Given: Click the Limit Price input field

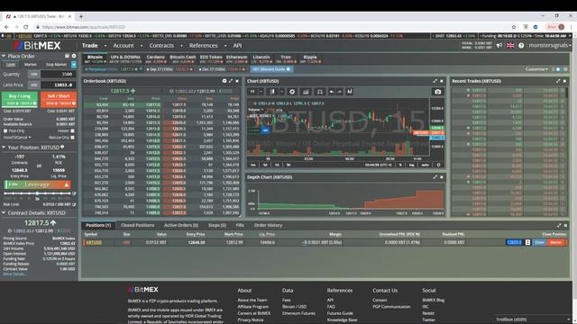Looking at the screenshot, I should click(58, 85).
